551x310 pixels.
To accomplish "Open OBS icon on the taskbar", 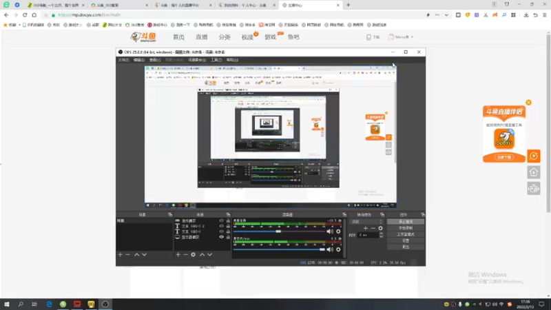I will [105, 304].
